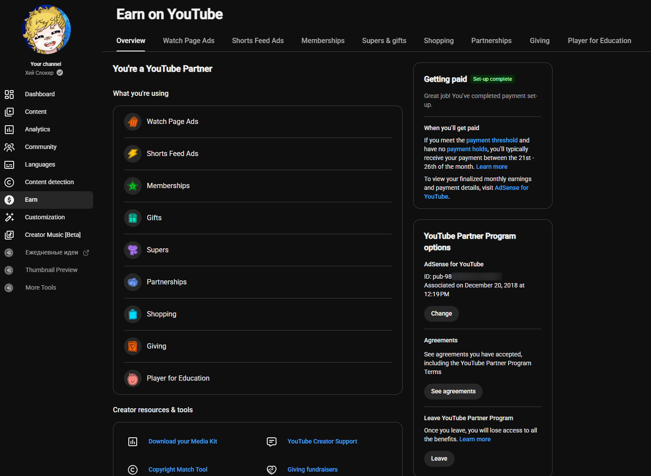Image resolution: width=651 pixels, height=476 pixels.
Task: Click the Giving fundraisers heart-hand icon
Action: (x=272, y=470)
